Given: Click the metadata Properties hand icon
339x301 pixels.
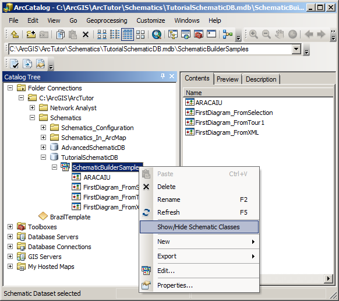Looking at the screenshot, I should tap(40, 64).
